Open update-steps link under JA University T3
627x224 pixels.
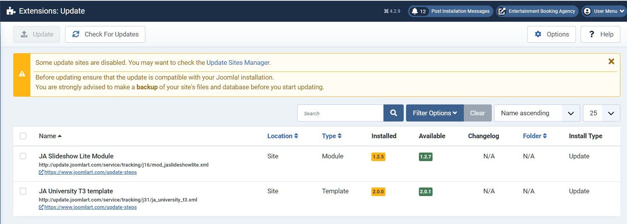tap(90, 207)
